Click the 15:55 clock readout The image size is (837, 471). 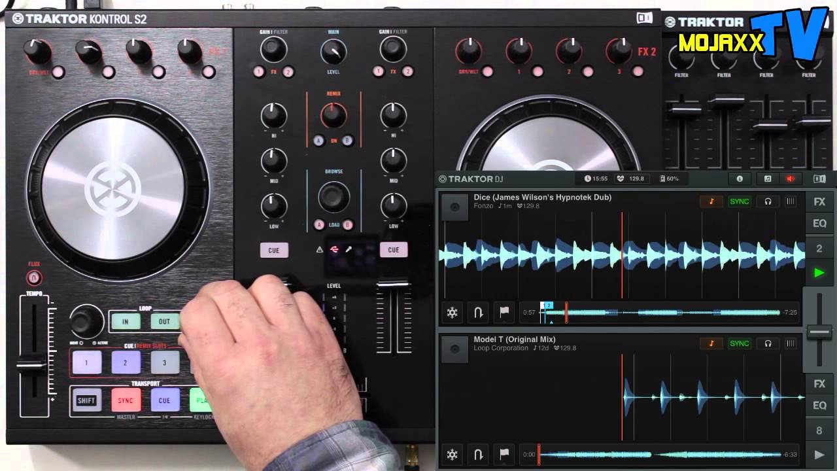(x=596, y=179)
